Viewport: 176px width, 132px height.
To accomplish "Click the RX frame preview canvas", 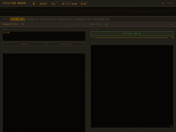I will pos(132,86).
